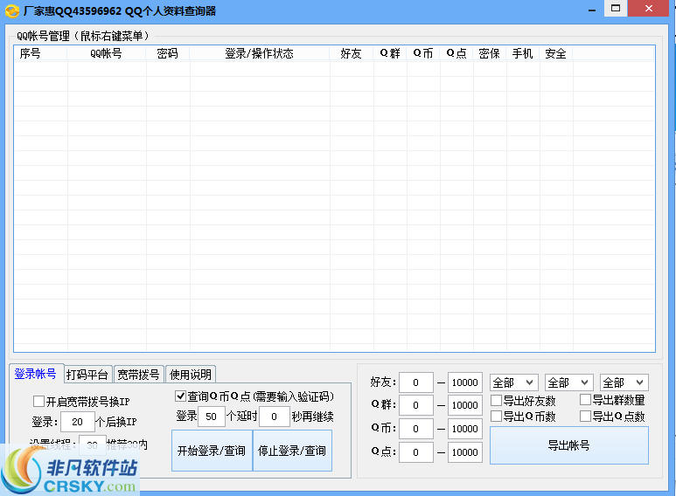
Task: Close the QQ个人资料查询器 window
Action: click(x=648, y=8)
